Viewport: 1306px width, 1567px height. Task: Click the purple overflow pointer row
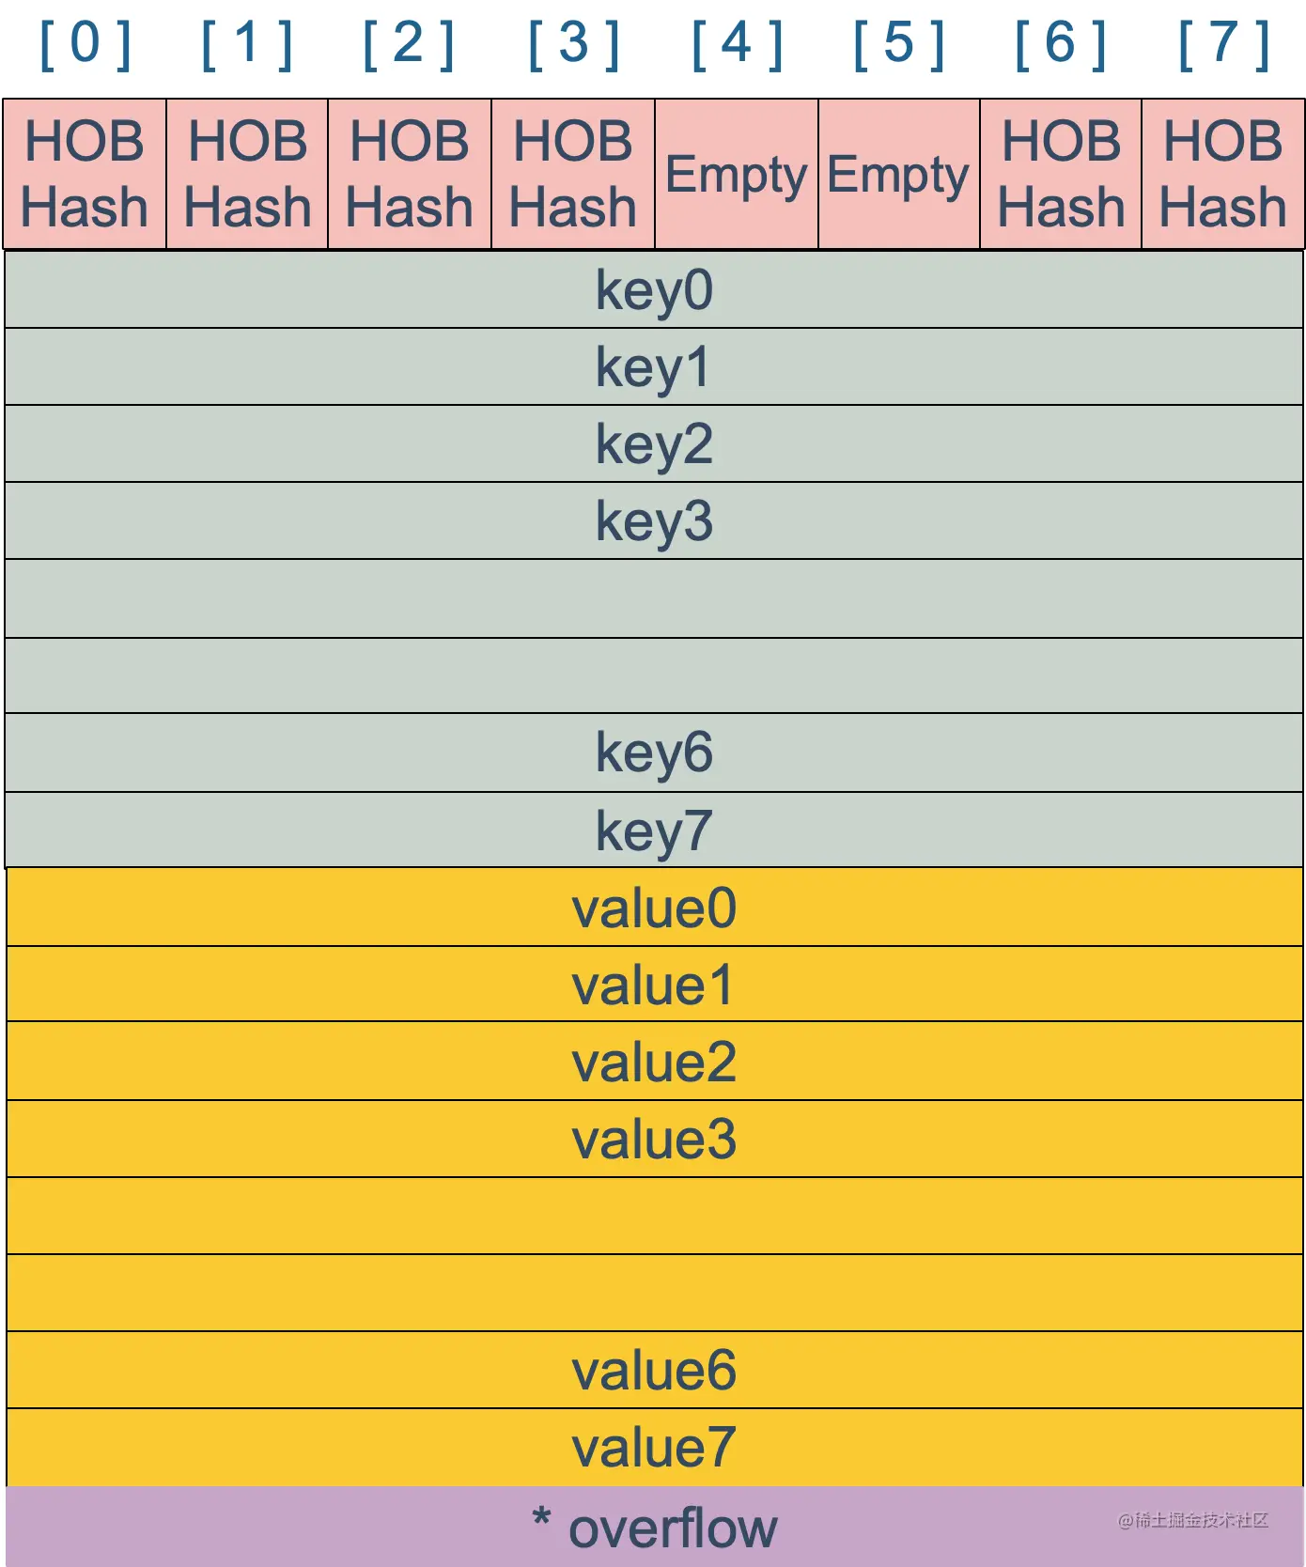point(654,1527)
